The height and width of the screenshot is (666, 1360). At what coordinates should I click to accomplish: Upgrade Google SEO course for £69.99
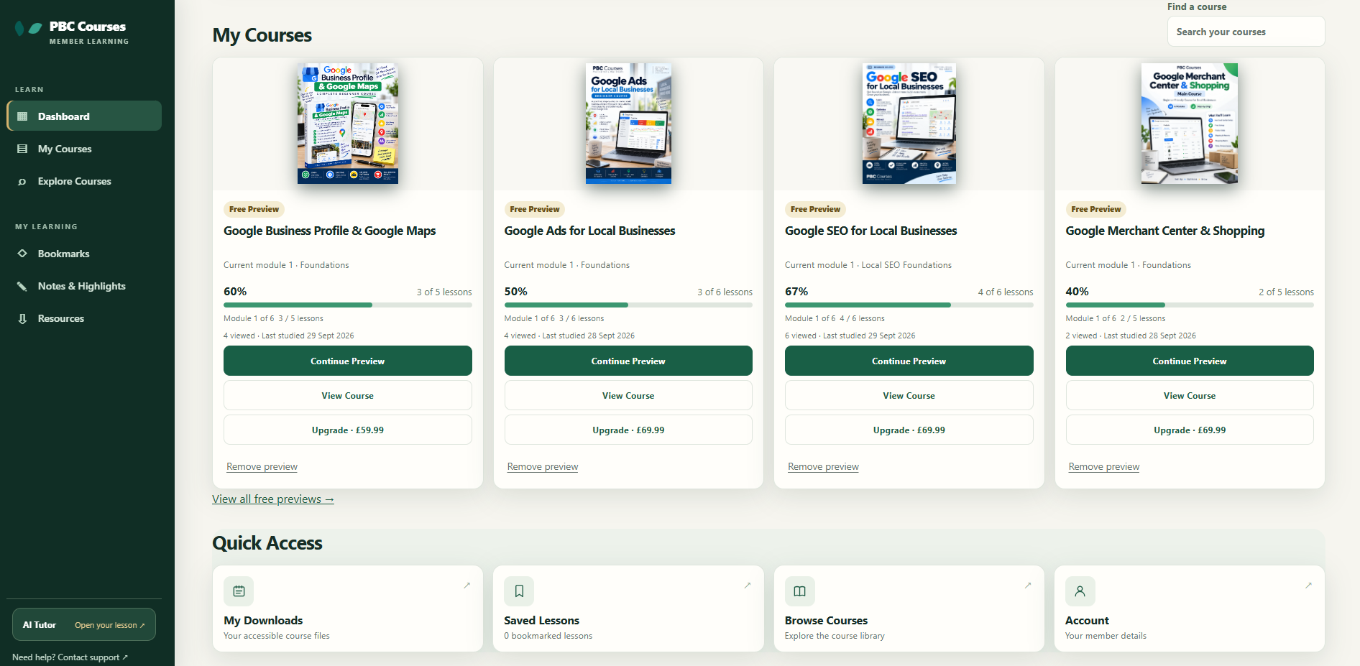(909, 430)
